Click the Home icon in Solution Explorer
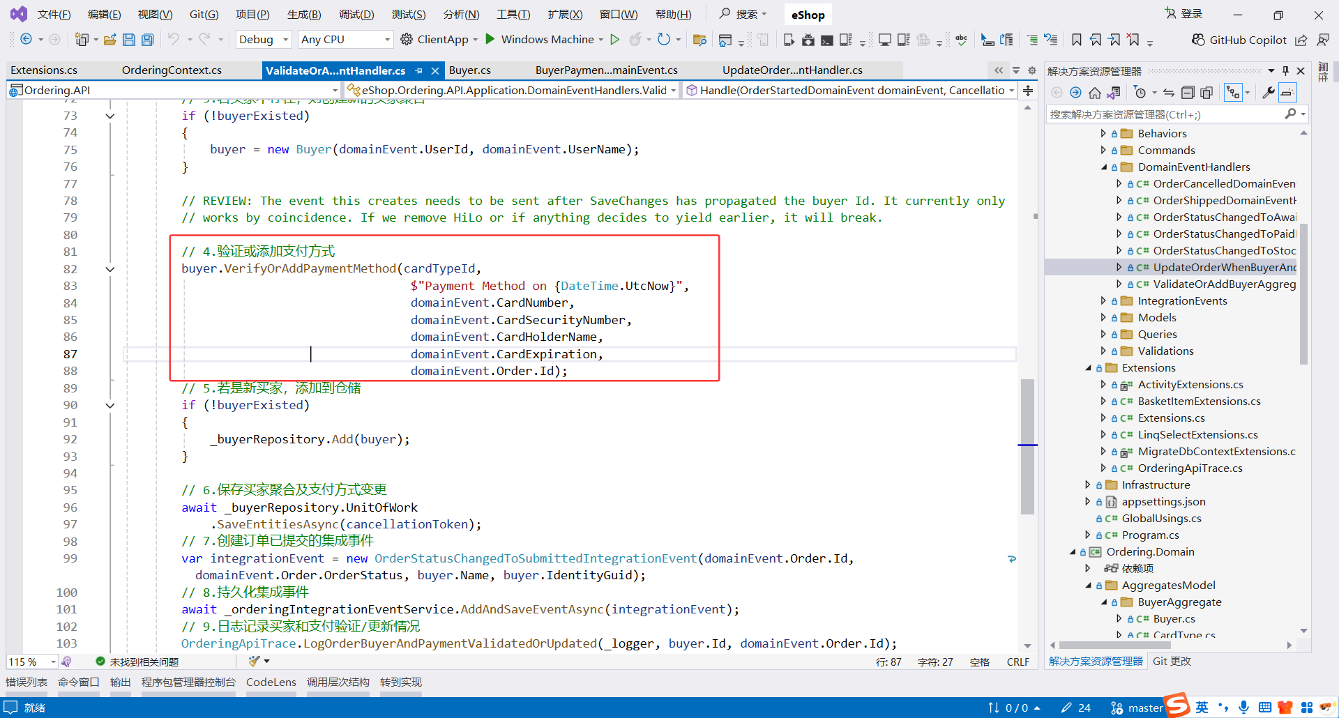The image size is (1339, 718). click(x=1095, y=92)
